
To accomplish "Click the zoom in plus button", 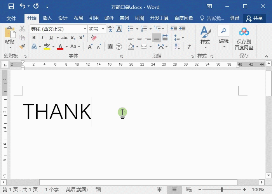I will coord(246,190).
